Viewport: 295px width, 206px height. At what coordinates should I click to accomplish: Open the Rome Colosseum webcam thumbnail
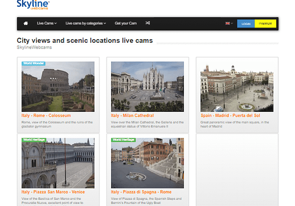click(58, 87)
